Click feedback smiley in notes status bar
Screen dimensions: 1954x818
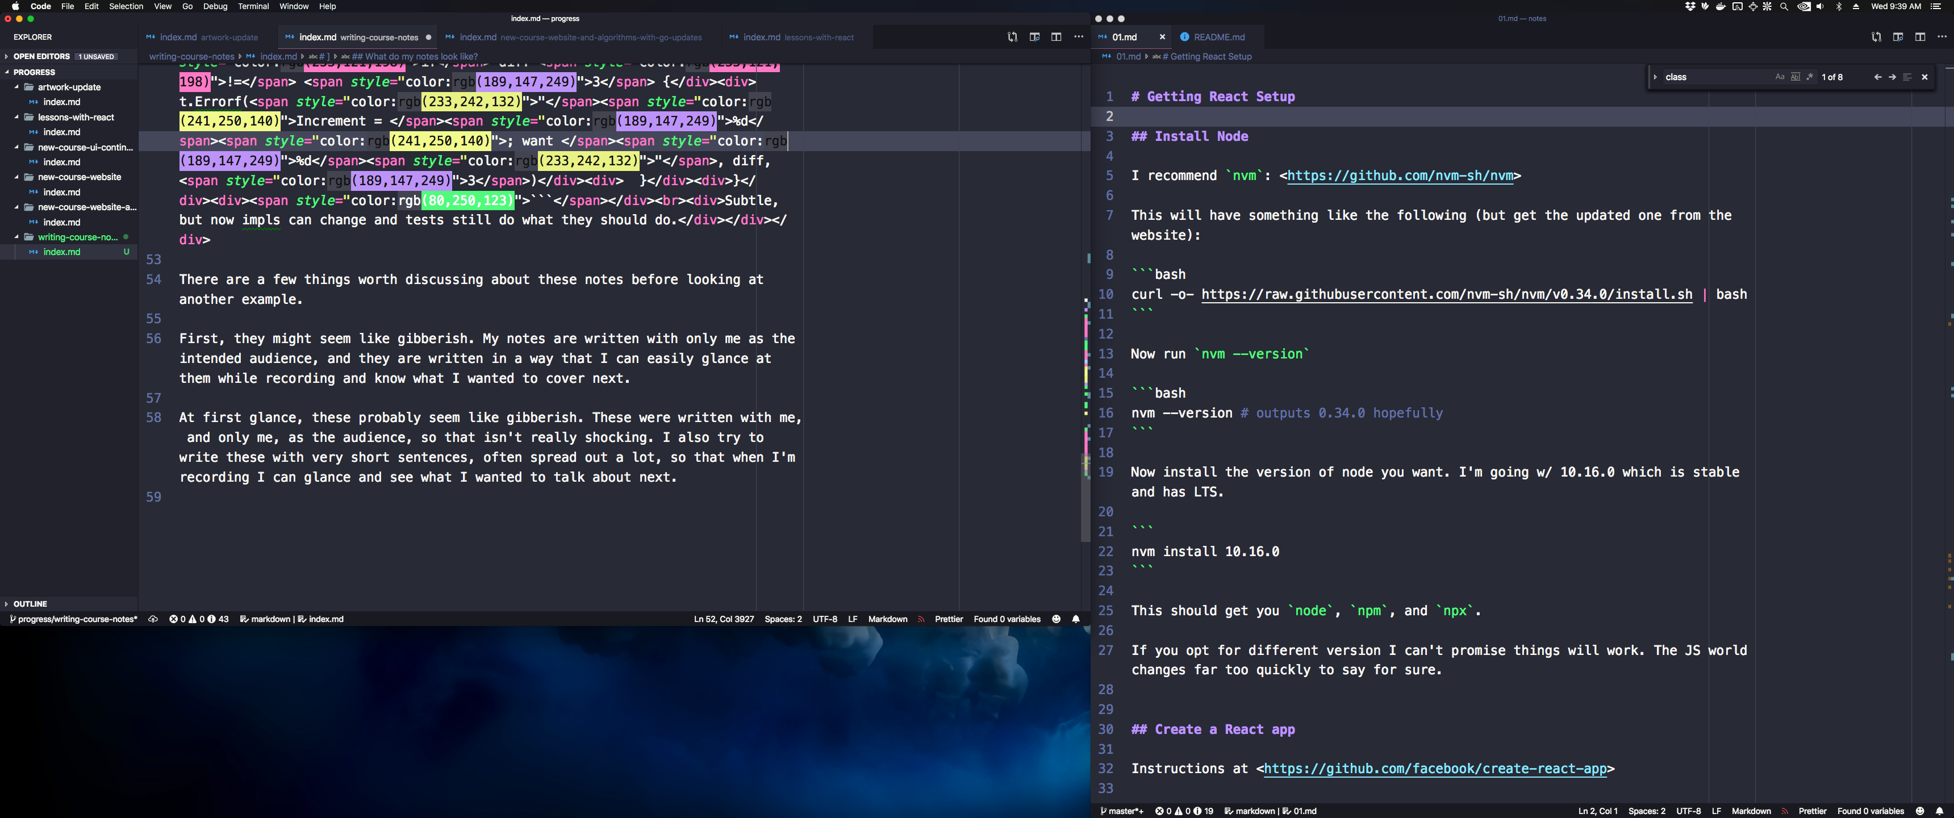[1920, 811]
